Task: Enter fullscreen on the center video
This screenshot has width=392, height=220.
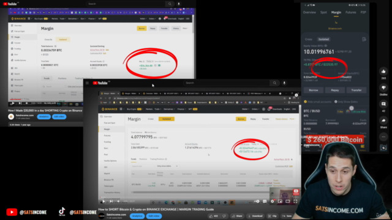Action: click(295, 202)
